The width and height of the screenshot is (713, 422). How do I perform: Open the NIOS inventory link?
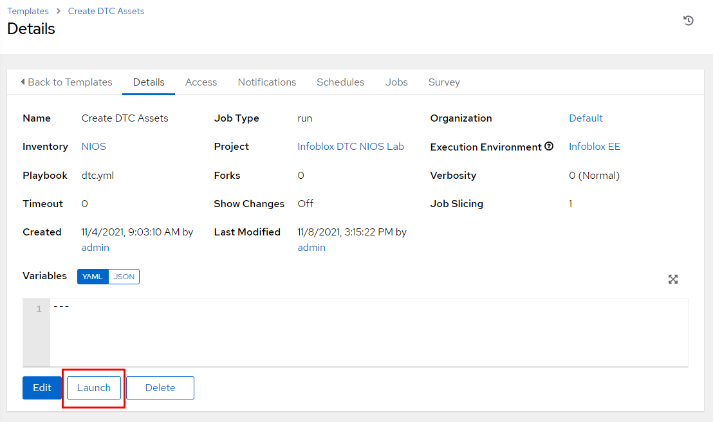point(94,147)
